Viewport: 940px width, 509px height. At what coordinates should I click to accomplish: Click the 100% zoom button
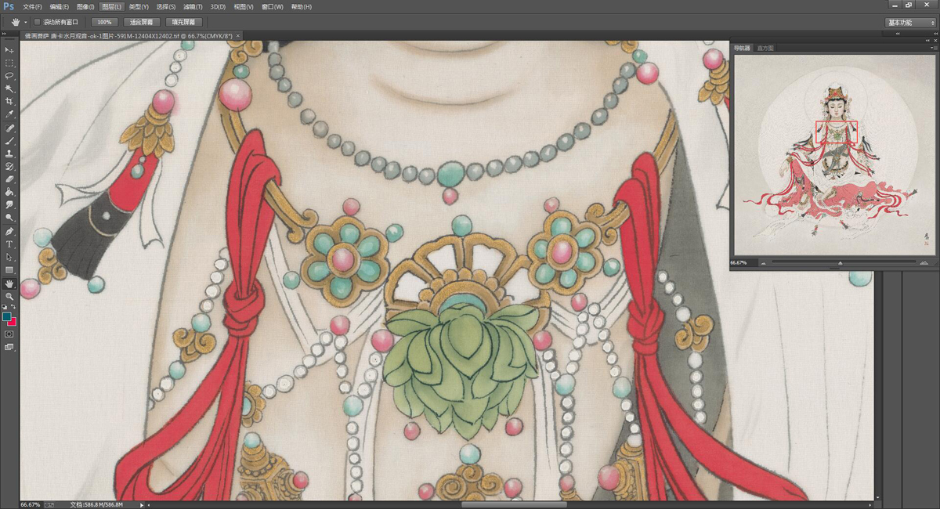103,22
